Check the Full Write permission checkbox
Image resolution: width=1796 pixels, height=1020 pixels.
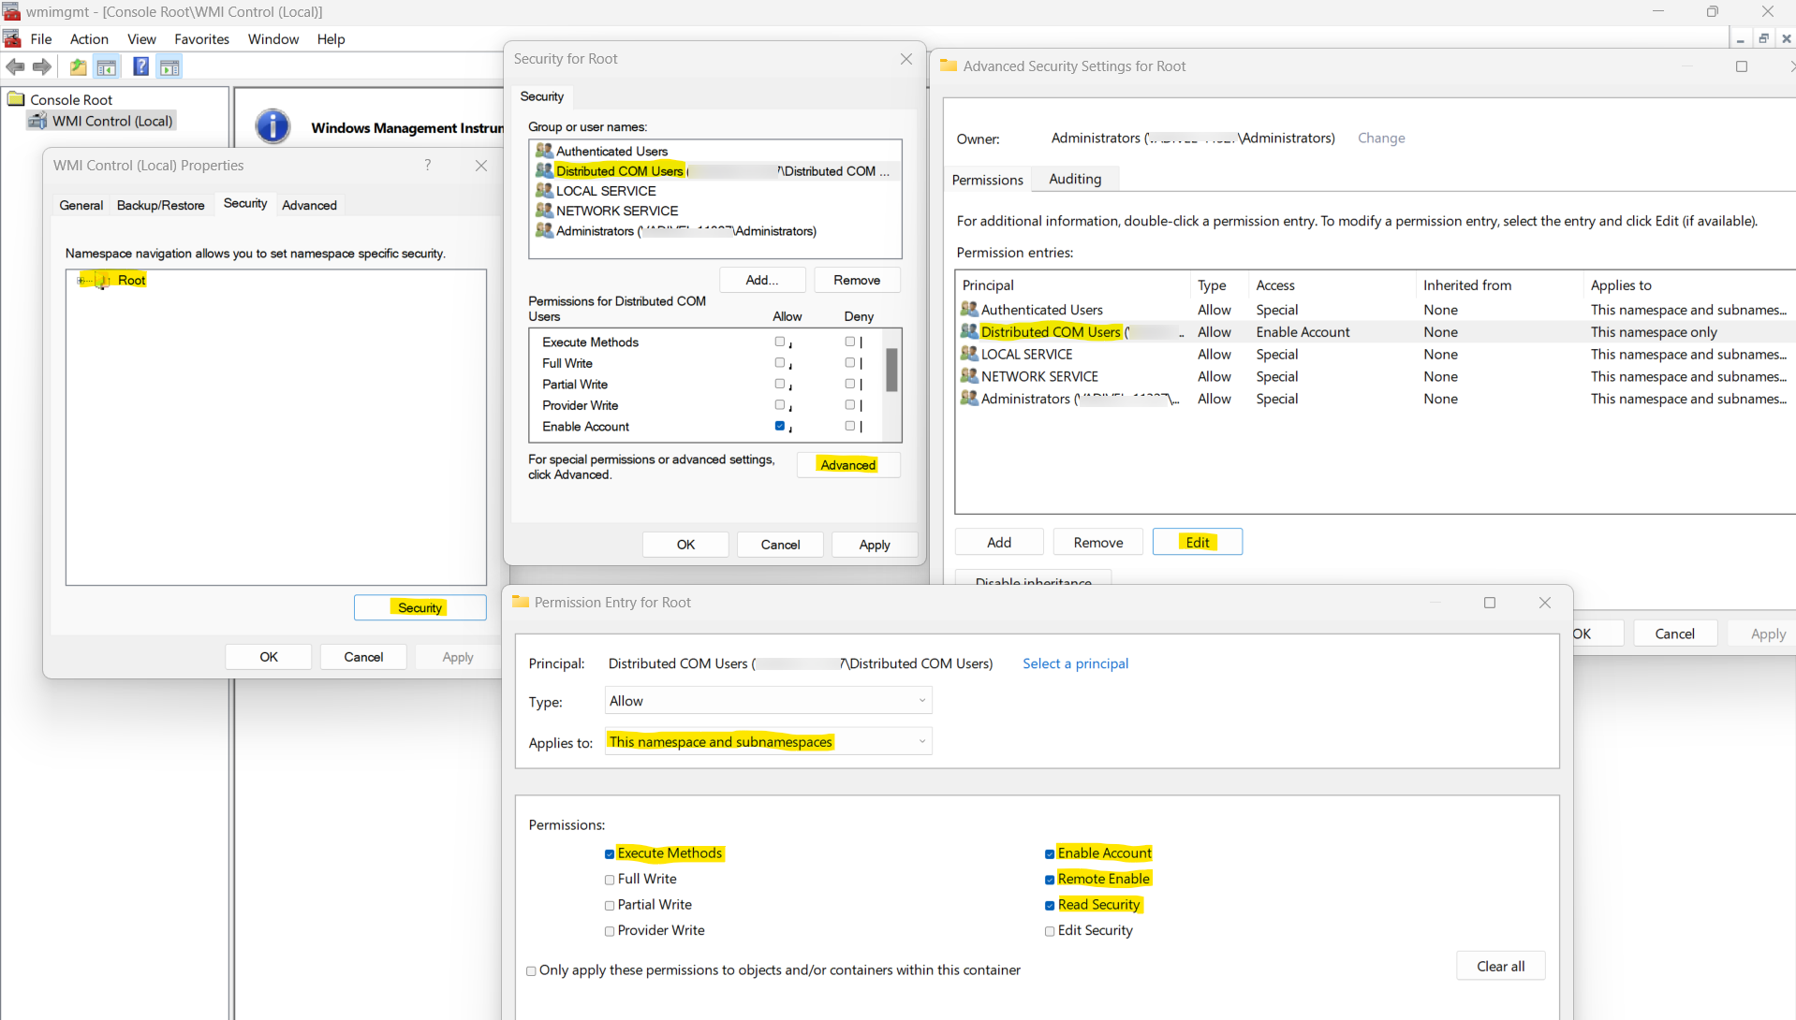(610, 880)
